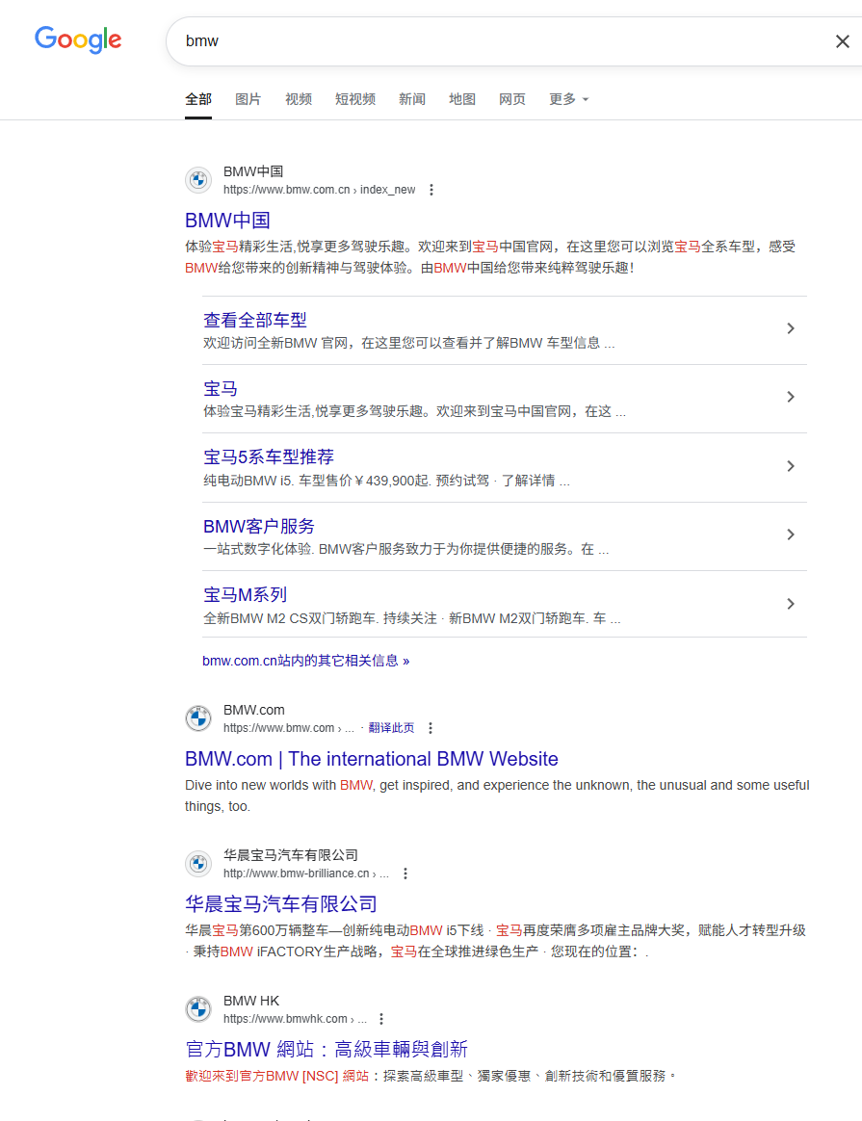Open BMW.com international website result
Image resolution: width=862 pixels, height=1121 pixels.
coord(371,759)
